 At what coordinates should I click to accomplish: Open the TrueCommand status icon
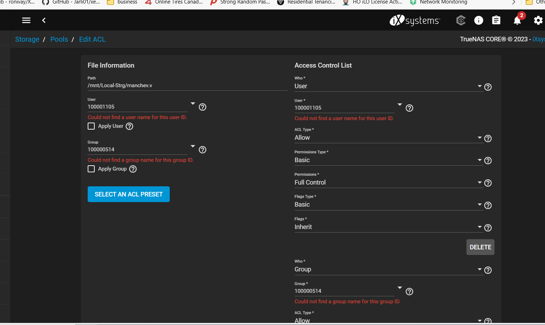(461, 20)
